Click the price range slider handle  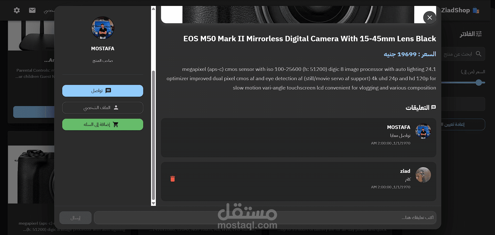tap(479, 83)
